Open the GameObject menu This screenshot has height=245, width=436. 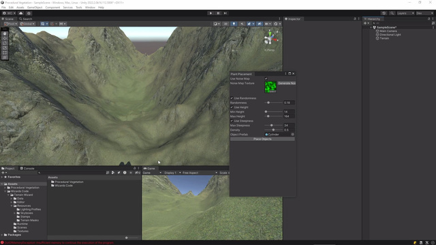35,7
